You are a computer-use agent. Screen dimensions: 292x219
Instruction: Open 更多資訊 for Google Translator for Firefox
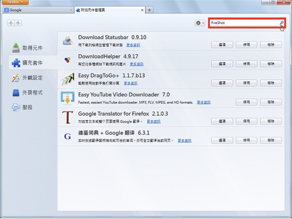[x=154, y=122]
